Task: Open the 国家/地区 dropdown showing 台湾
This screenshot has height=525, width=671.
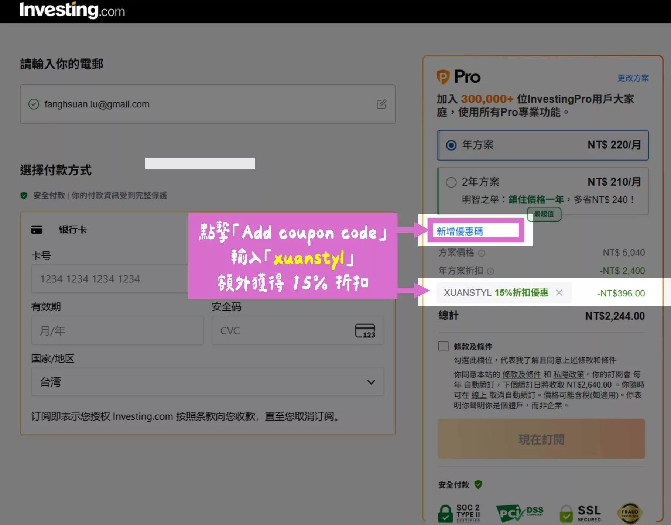Action: (x=208, y=382)
